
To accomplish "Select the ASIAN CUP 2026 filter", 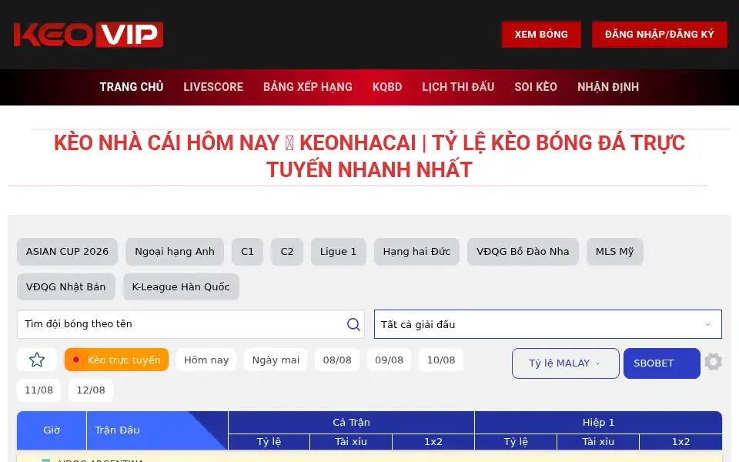I will tap(68, 252).
